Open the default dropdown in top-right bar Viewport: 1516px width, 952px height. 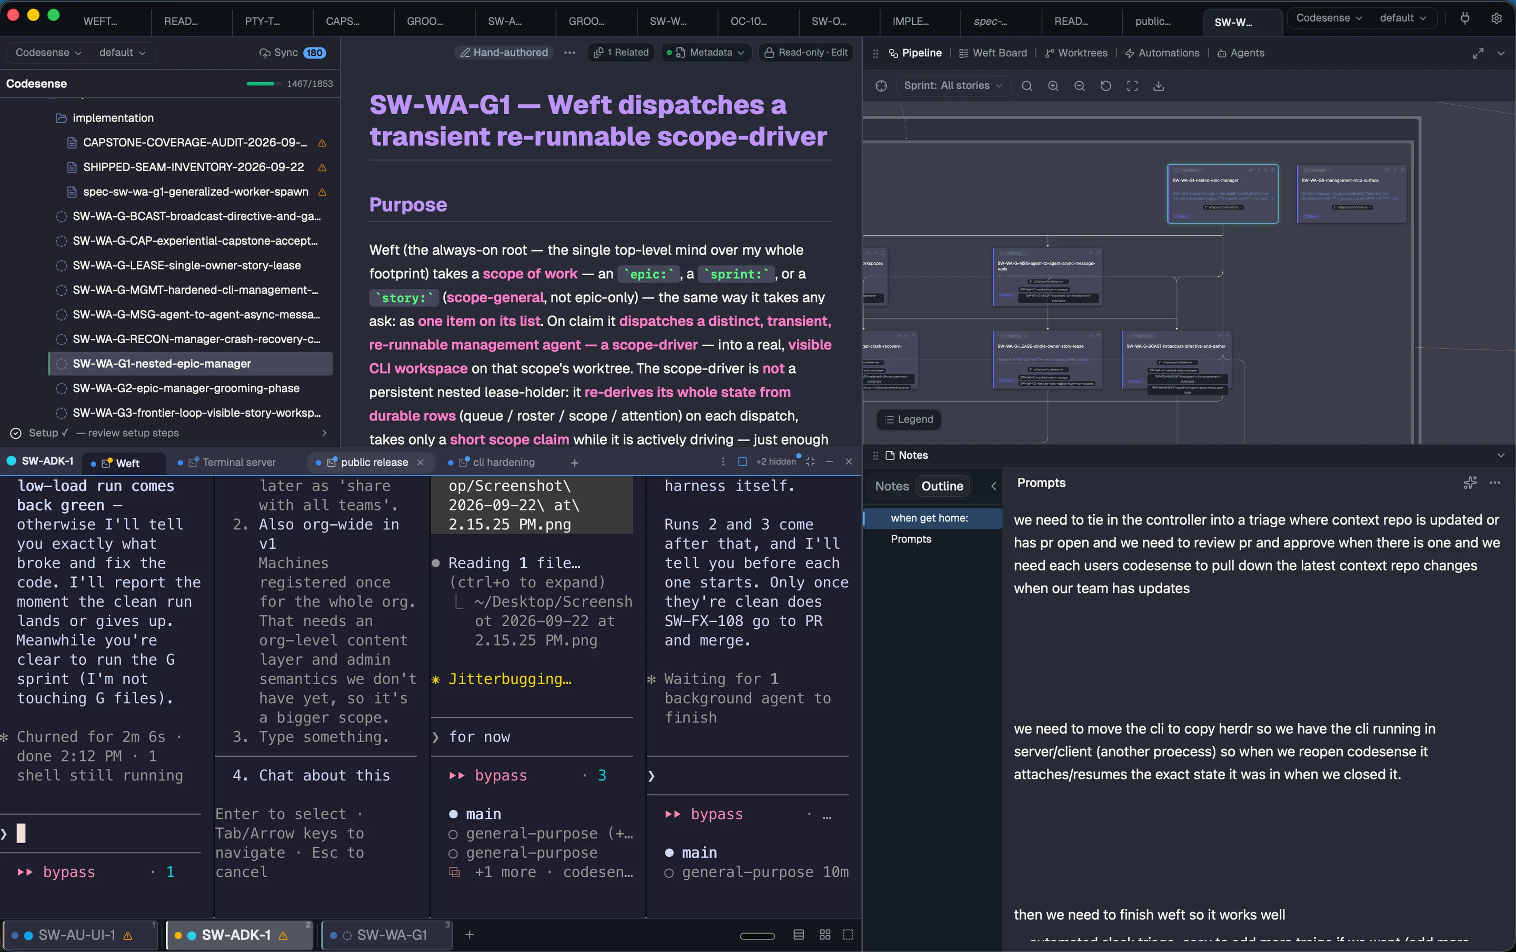[1403, 18]
